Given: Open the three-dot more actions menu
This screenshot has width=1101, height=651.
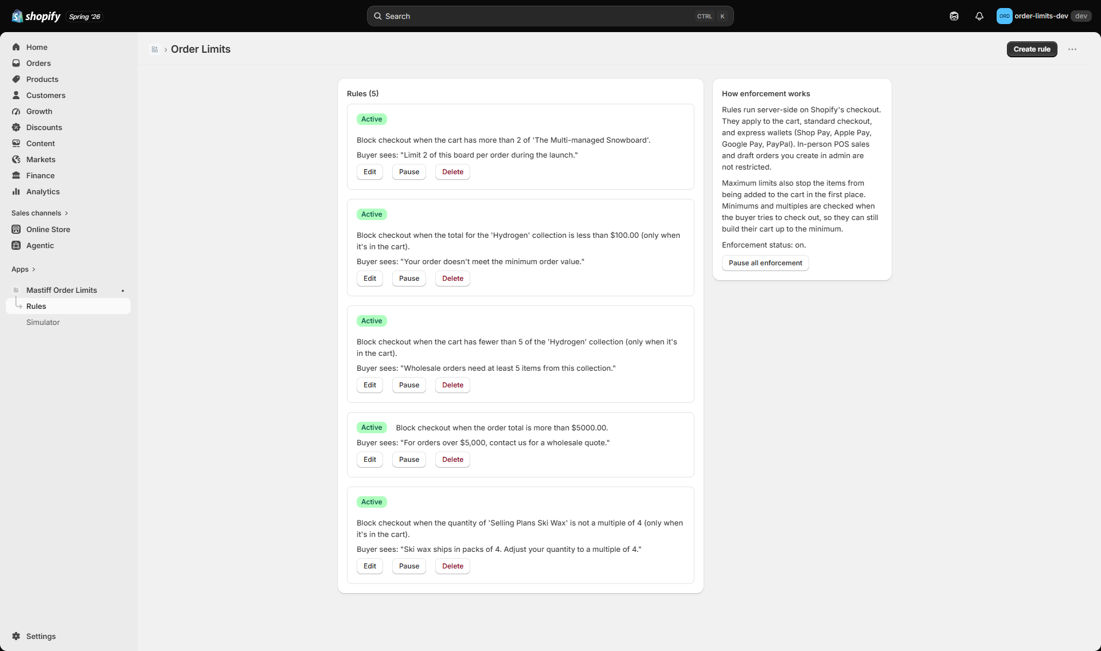Looking at the screenshot, I should 1072,49.
